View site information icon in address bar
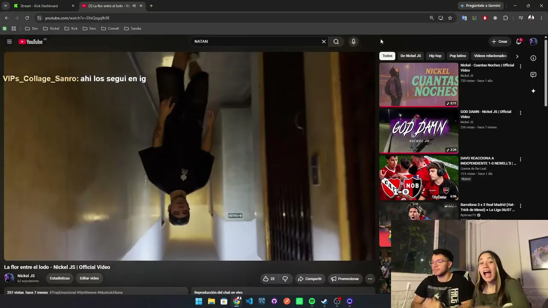The height and width of the screenshot is (308, 548). (39, 18)
